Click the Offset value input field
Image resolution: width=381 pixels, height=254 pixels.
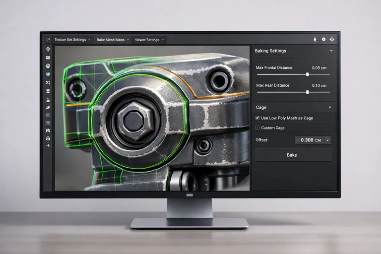coord(308,140)
